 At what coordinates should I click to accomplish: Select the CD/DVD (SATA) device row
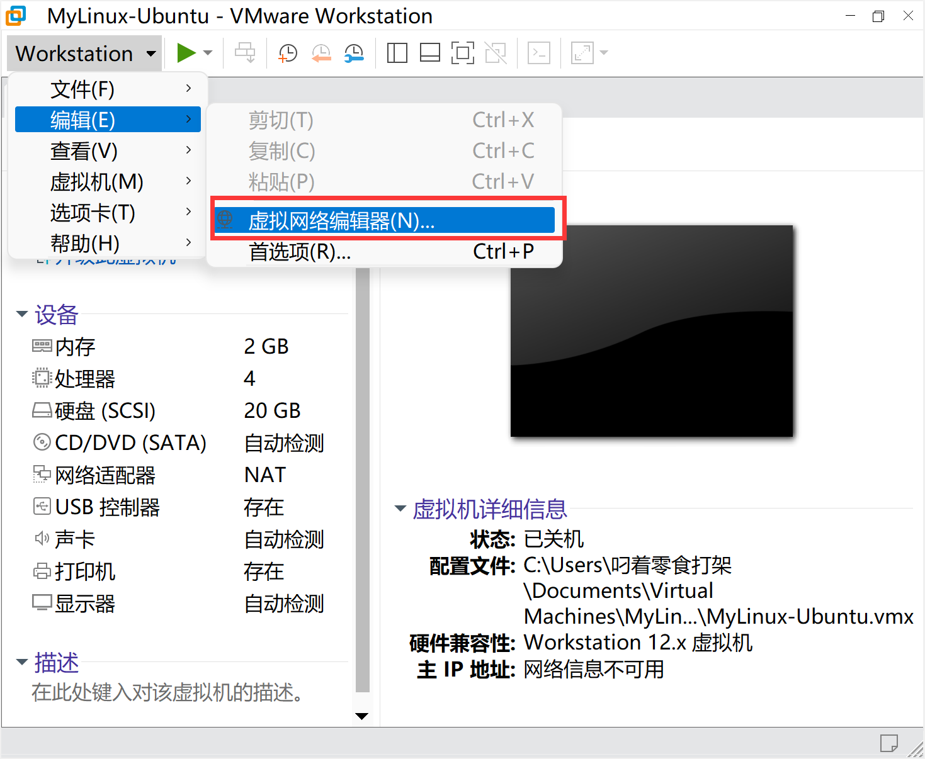(x=189, y=442)
